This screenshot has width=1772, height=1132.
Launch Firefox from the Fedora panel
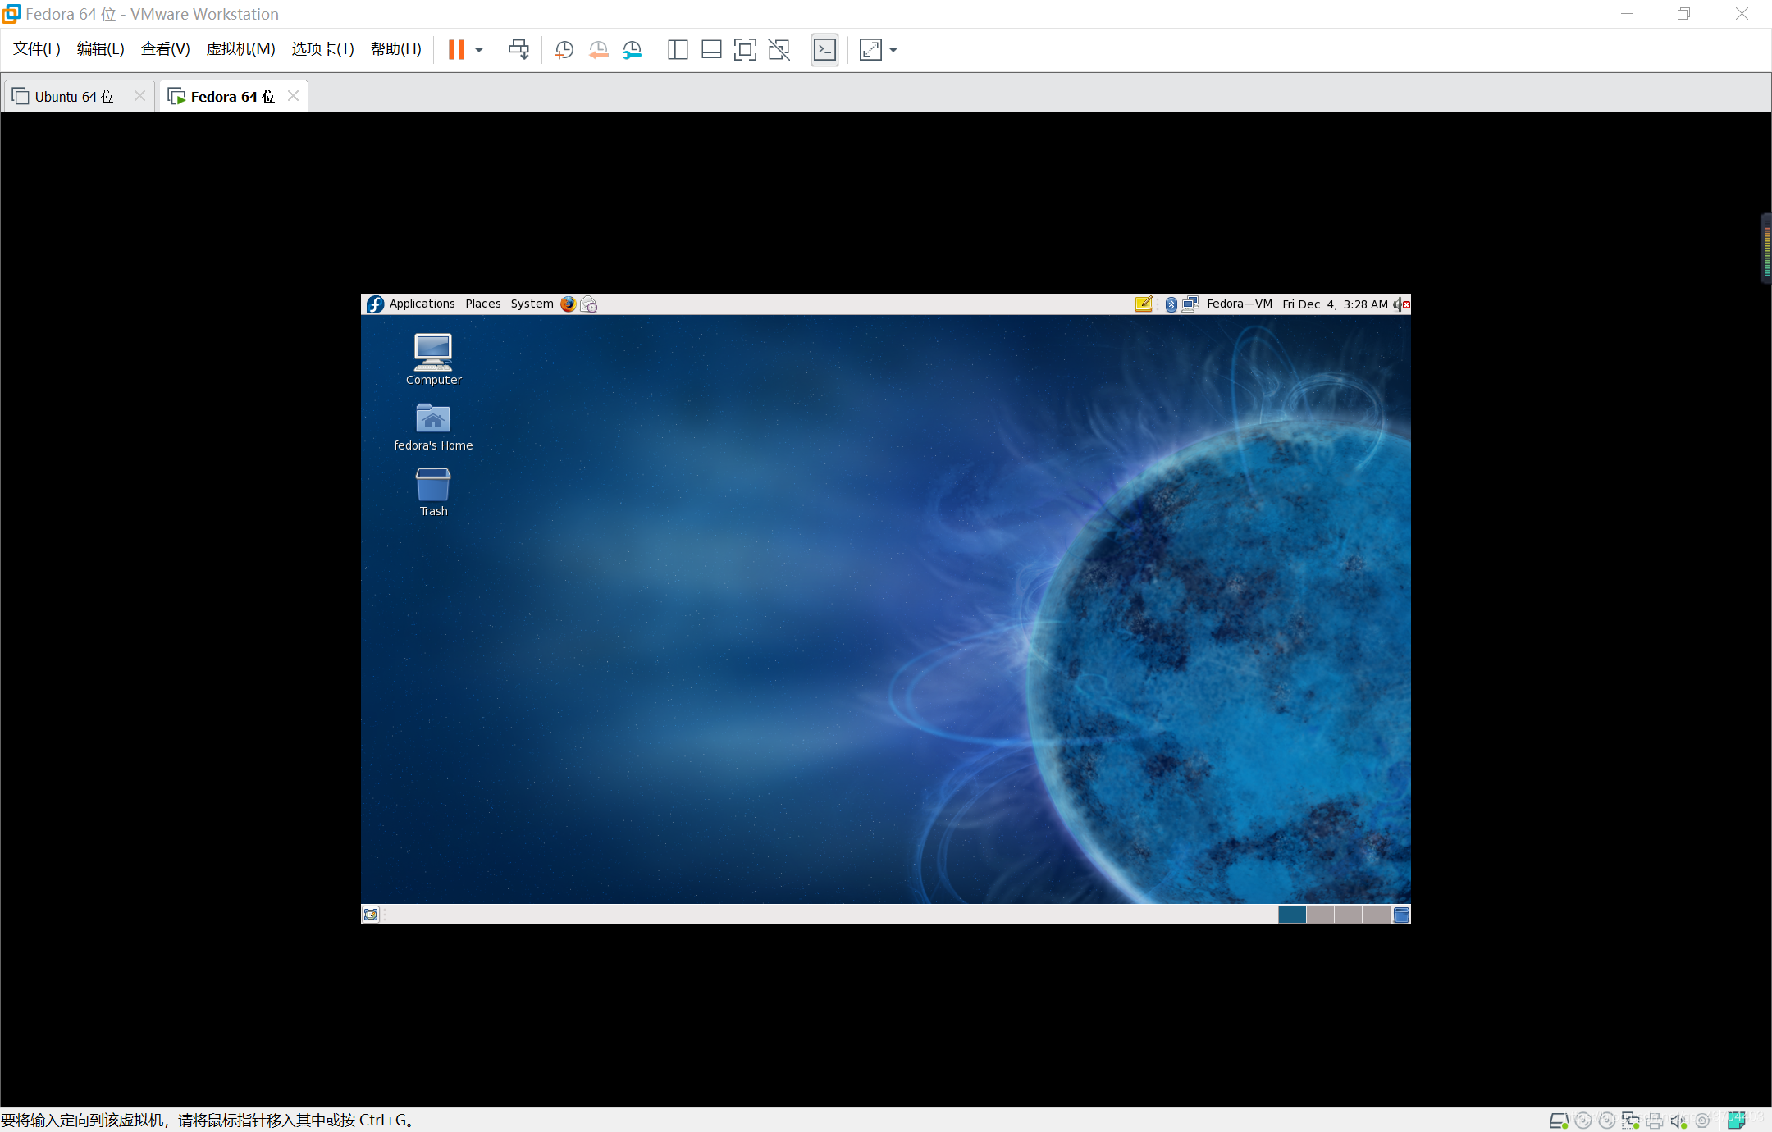coord(568,304)
